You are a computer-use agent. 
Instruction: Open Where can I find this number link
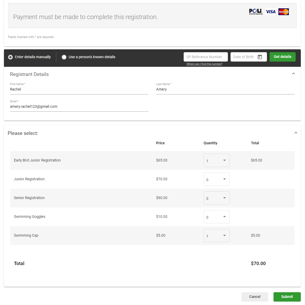coord(204,64)
